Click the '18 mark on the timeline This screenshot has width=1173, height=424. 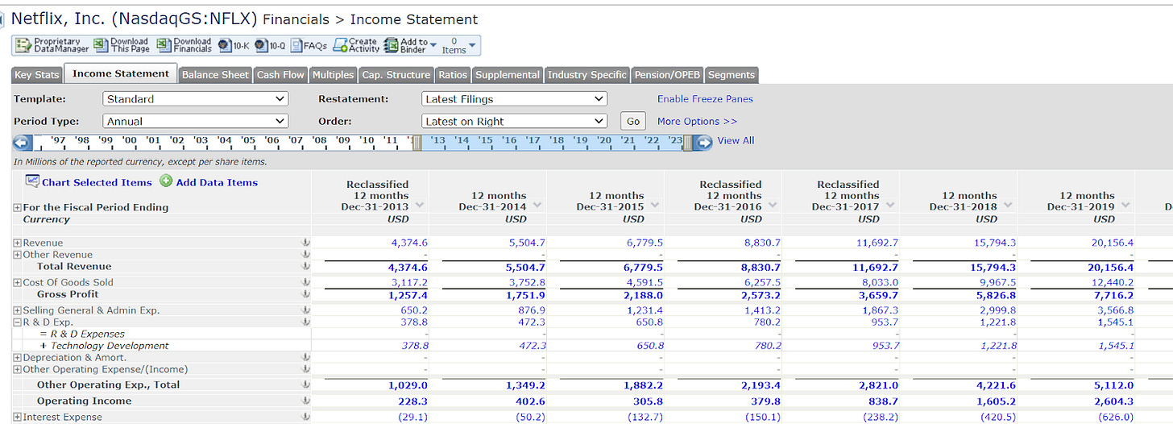(x=557, y=140)
